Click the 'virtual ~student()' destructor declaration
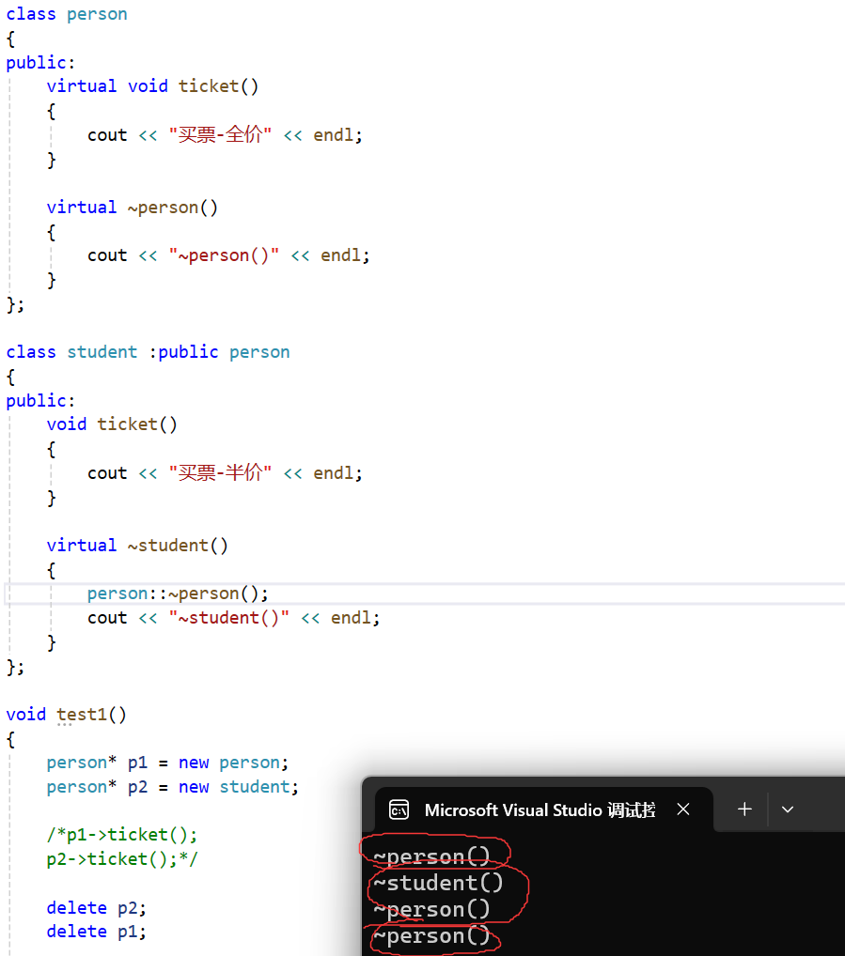The width and height of the screenshot is (845, 956). point(137,545)
